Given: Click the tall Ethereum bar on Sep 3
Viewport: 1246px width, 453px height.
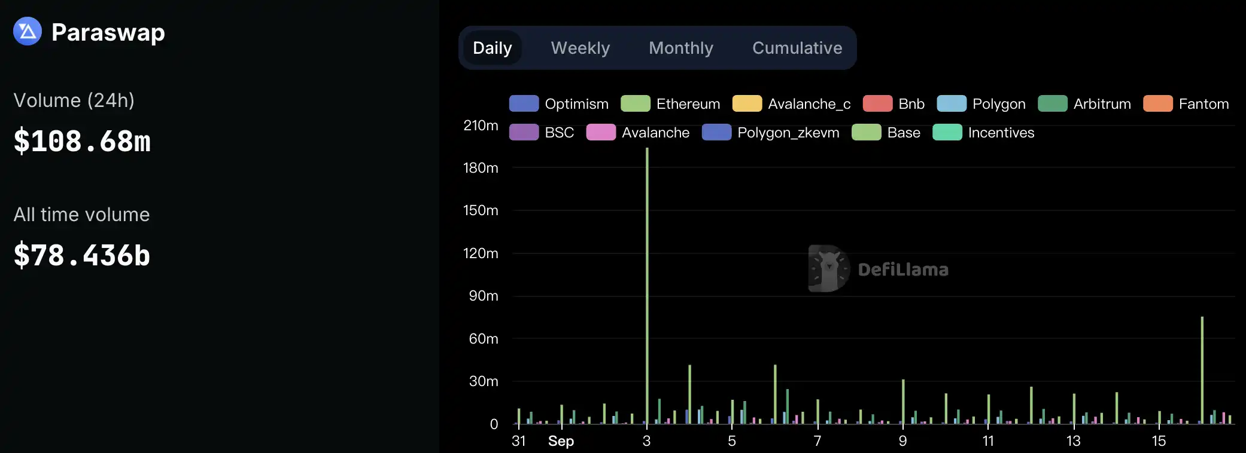Looking at the screenshot, I should [647, 287].
